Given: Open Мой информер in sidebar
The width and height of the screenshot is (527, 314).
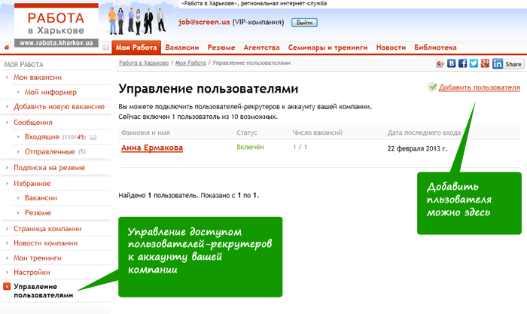Looking at the screenshot, I should coord(50,92).
